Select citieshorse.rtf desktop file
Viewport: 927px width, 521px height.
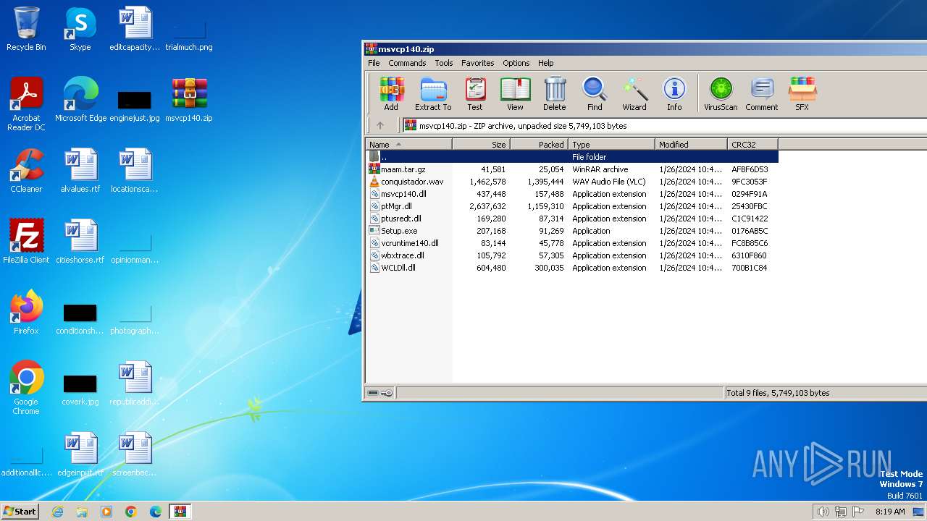[80, 242]
